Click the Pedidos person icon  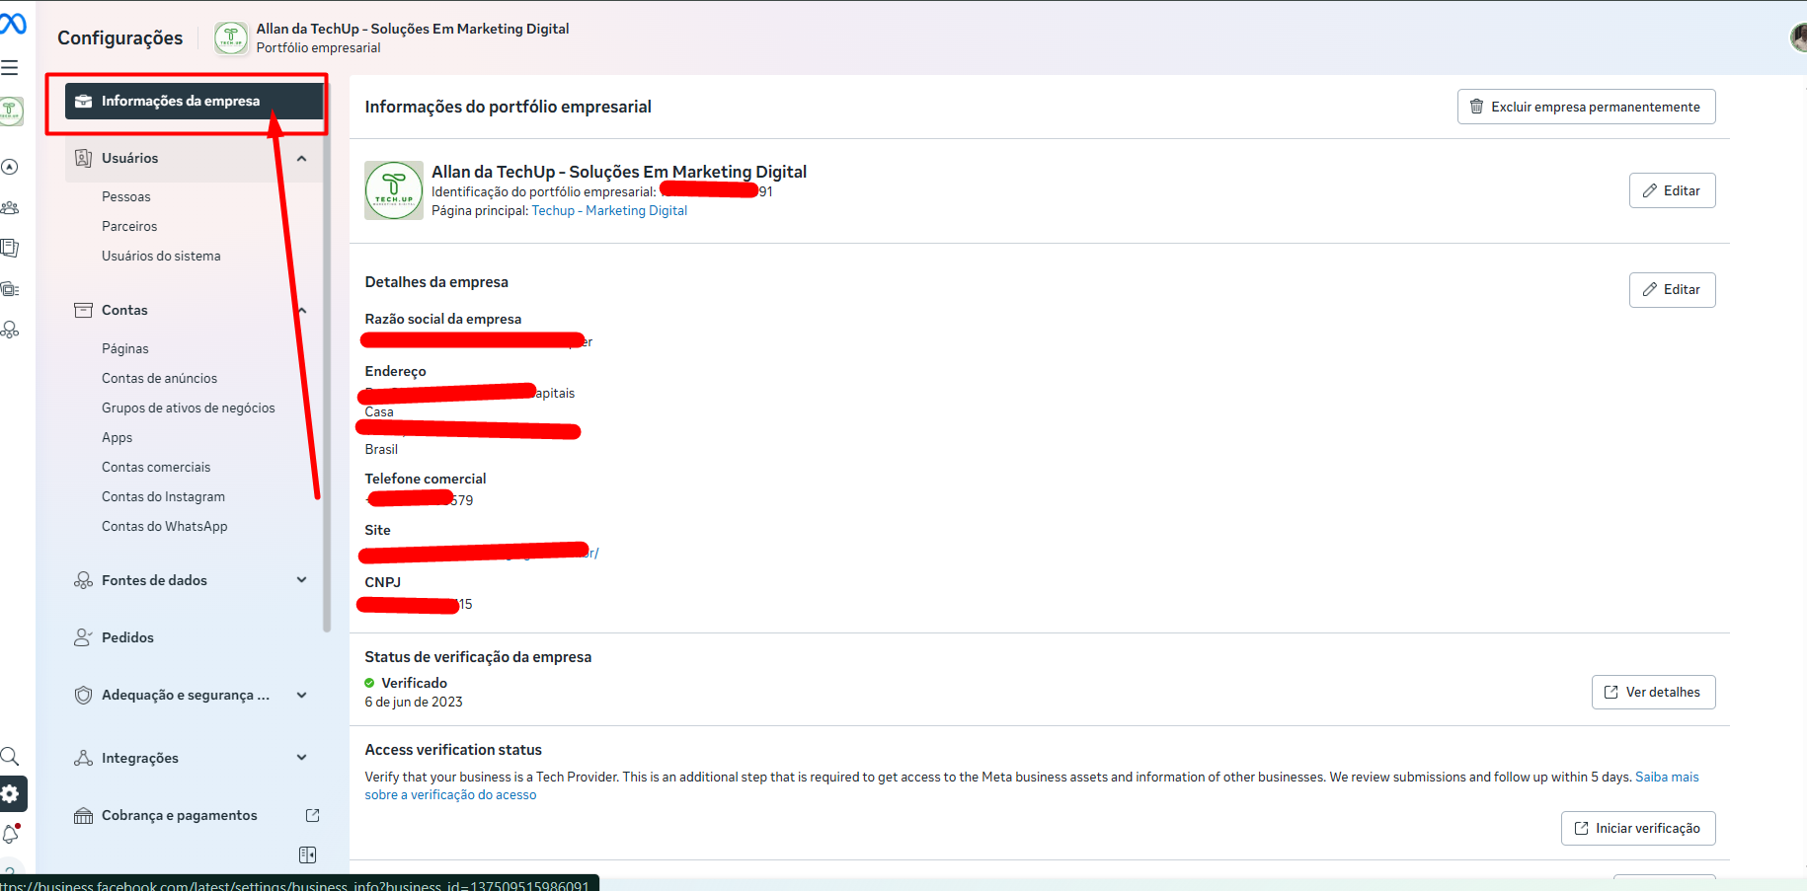pyautogui.click(x=84, y=637)
